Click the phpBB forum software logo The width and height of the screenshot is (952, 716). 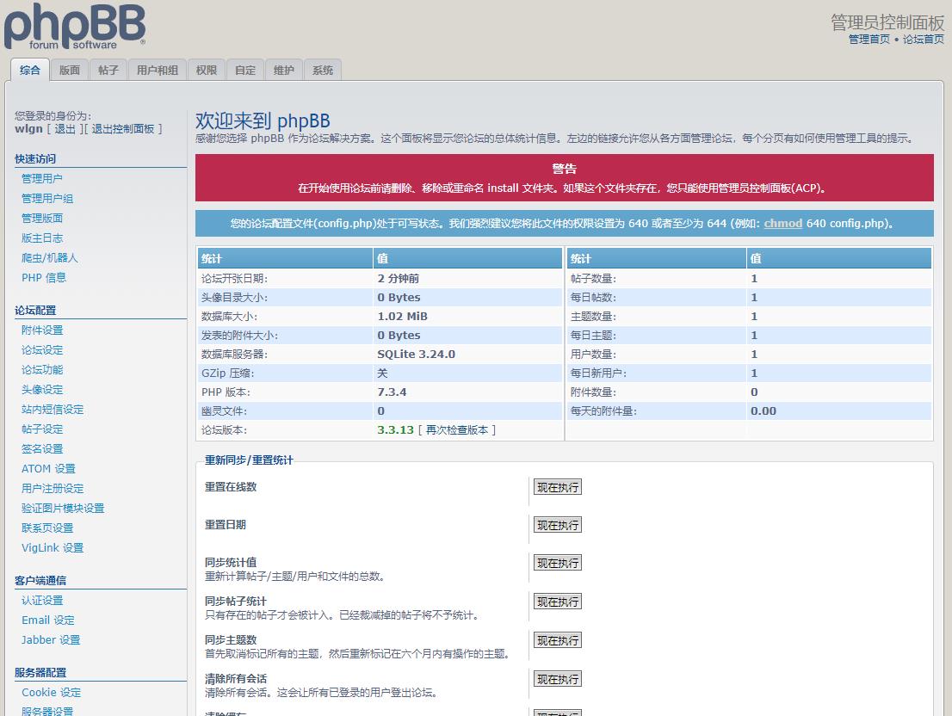[x=75, y=27]
